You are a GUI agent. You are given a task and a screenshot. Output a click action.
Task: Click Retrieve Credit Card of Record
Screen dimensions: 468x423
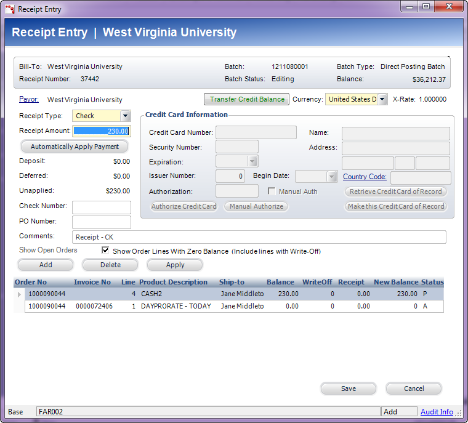[396, 191]
